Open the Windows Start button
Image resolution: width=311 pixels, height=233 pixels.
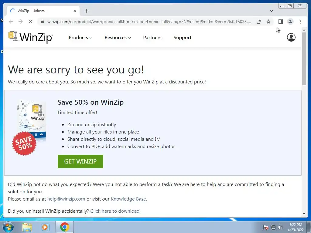point(8,227)
